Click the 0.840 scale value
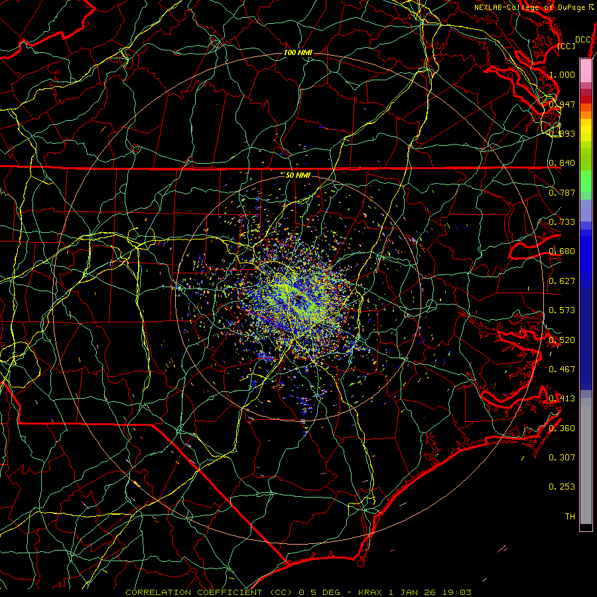This screenshot has width=597, height=597. (562, 163)
